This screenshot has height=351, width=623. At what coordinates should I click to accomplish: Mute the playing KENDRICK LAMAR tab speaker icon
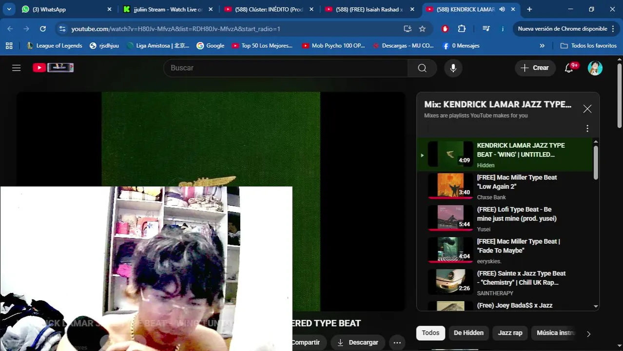(502, 9)
